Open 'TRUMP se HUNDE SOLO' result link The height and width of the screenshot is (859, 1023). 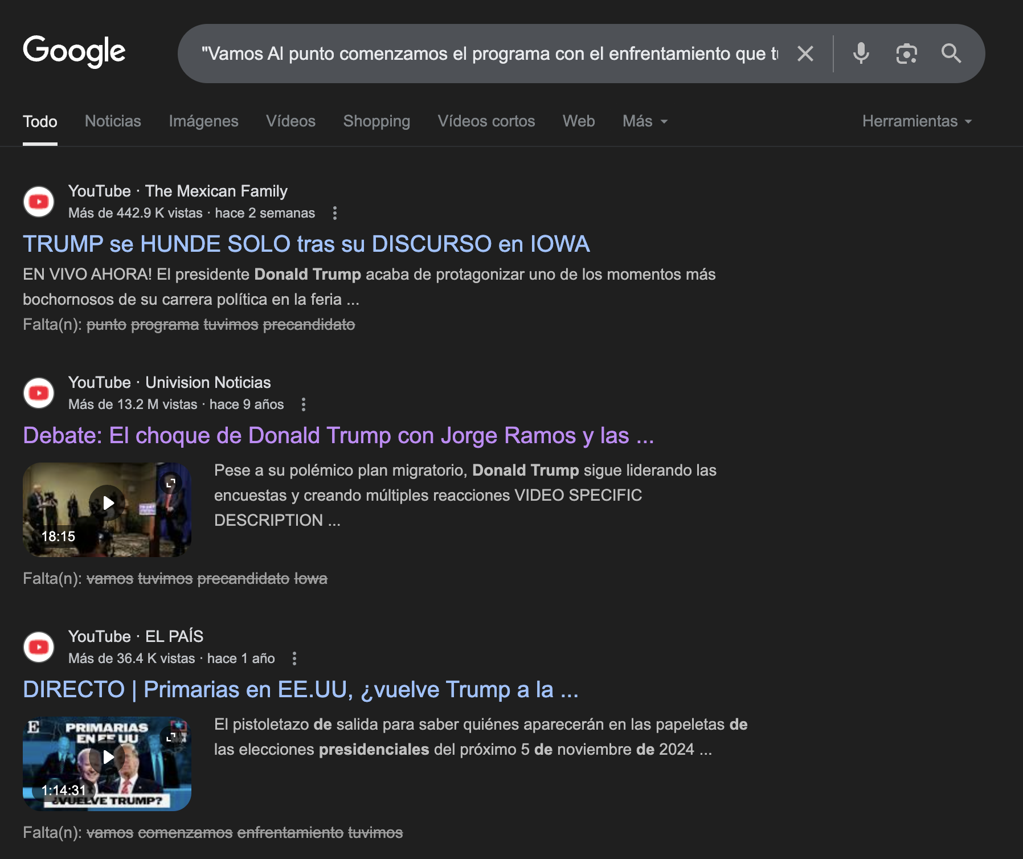pos(306,244)
